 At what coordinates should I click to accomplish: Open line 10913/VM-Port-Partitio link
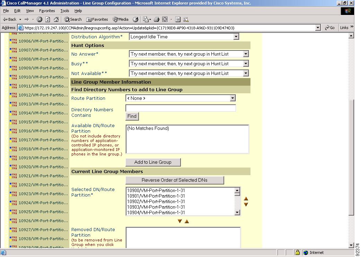[x=43, y=104]
